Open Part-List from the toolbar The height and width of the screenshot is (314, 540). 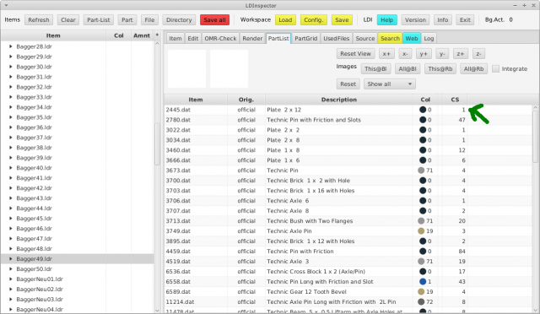click(x=98, y=20)
